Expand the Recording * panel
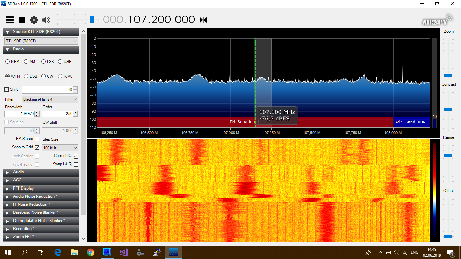Viewport: 461px width, 259px height. [x=41, y=229]
